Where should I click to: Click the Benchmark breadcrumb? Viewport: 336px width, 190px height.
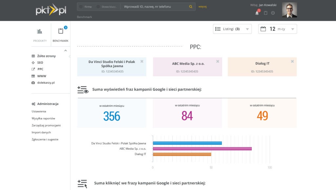84,17
